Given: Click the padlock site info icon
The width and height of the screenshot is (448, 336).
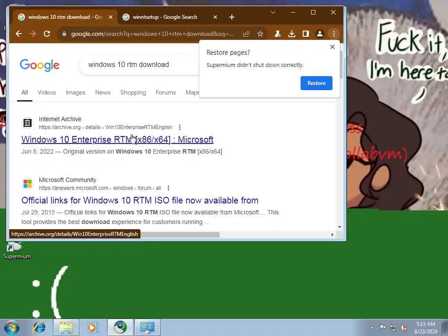Looking at the screenshot, I should click(64, 34).
